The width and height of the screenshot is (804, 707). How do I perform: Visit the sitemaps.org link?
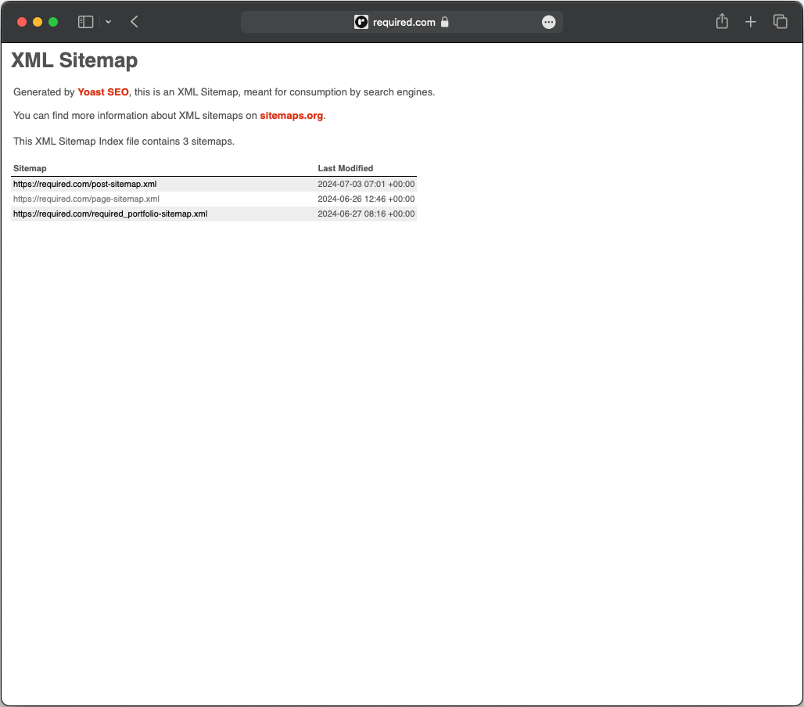[x=291, y=115]
